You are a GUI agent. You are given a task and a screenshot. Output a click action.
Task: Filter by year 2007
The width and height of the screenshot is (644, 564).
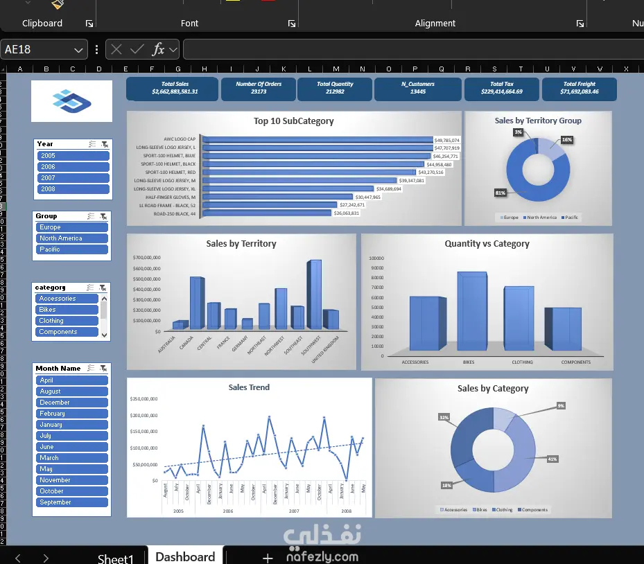tap(73, 178)
